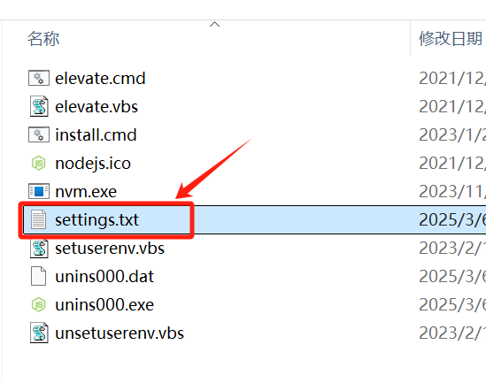This screenshot has width=486, height=383.
Task: Select the nvm.exe application icon
Action: tap(39, 191)
